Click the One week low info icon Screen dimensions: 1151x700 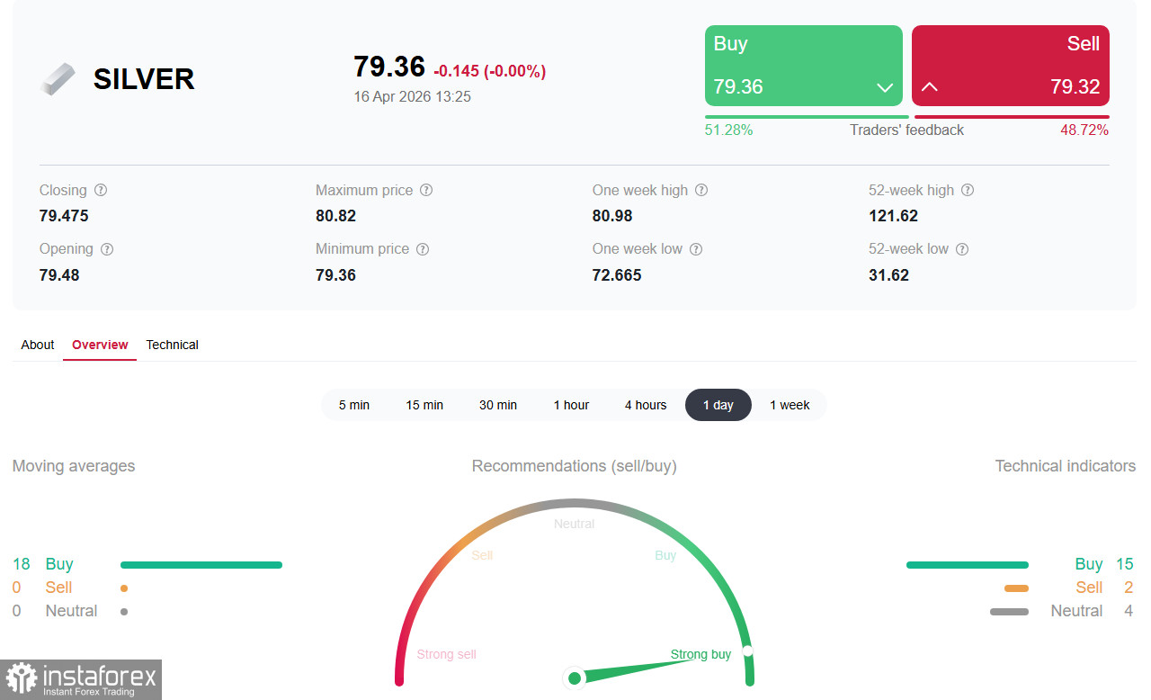coord(696,249)
